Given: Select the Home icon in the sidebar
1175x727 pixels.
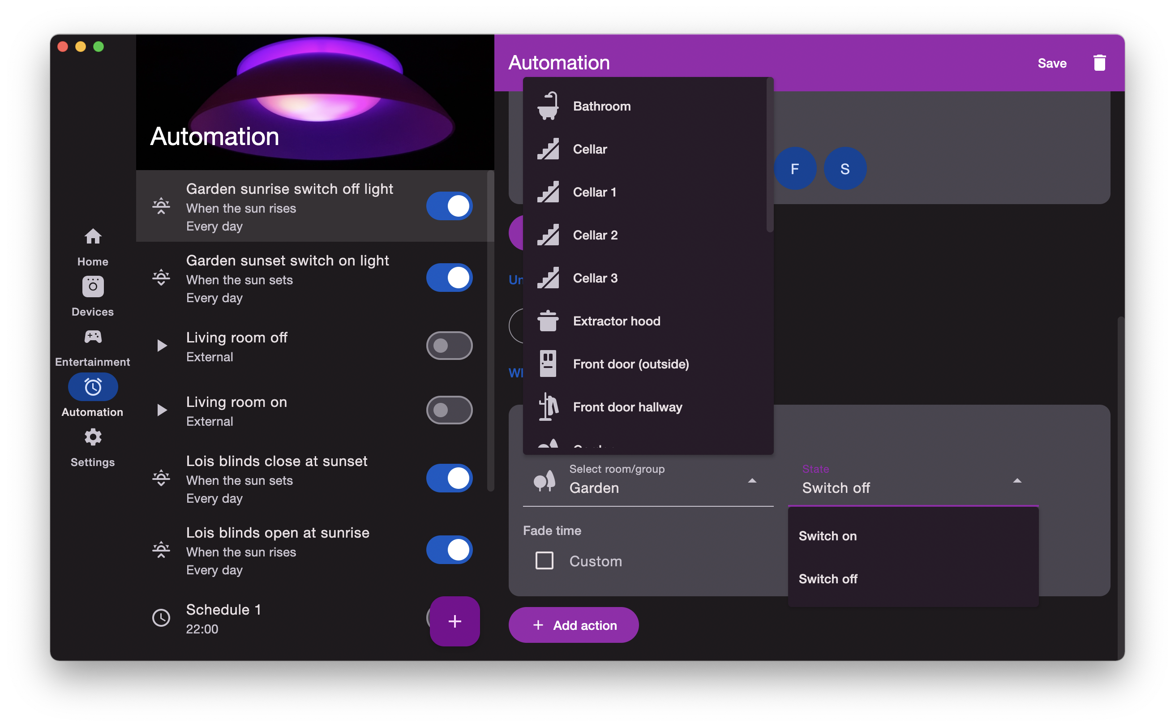Looking at the screenshot, I should tap(92, 236).
